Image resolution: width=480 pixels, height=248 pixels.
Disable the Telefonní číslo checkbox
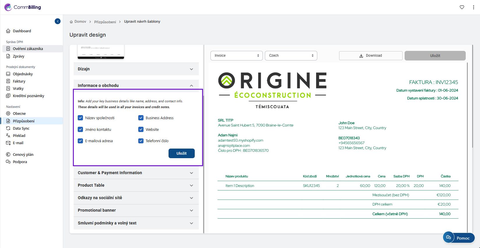(x=141, y=141)
